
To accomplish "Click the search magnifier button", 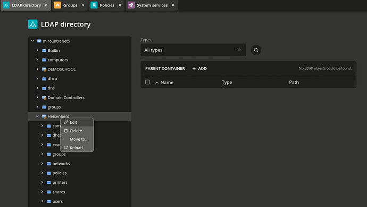I will 256,50.
